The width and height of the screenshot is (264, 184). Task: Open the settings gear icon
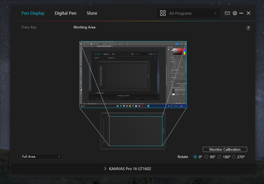tap(235, 13)
